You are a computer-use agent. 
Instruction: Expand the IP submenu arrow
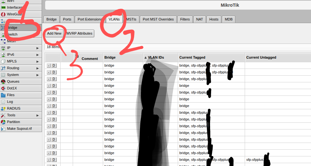tap(38, 48)
